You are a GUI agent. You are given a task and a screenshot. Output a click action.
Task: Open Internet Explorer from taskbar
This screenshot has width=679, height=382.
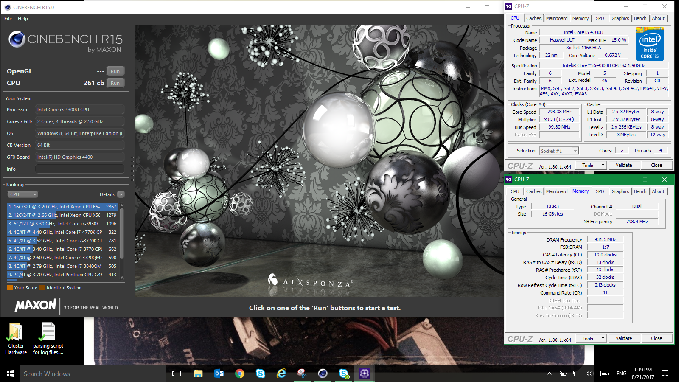click(281, 374)
